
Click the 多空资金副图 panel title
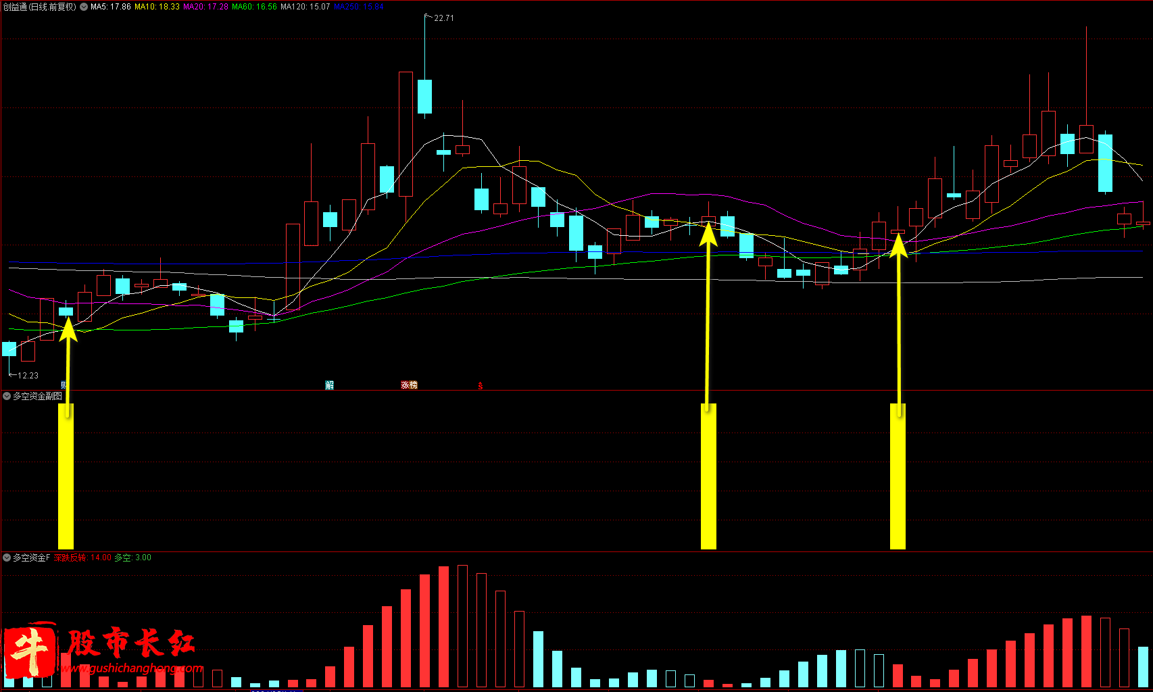coord(37,396)
